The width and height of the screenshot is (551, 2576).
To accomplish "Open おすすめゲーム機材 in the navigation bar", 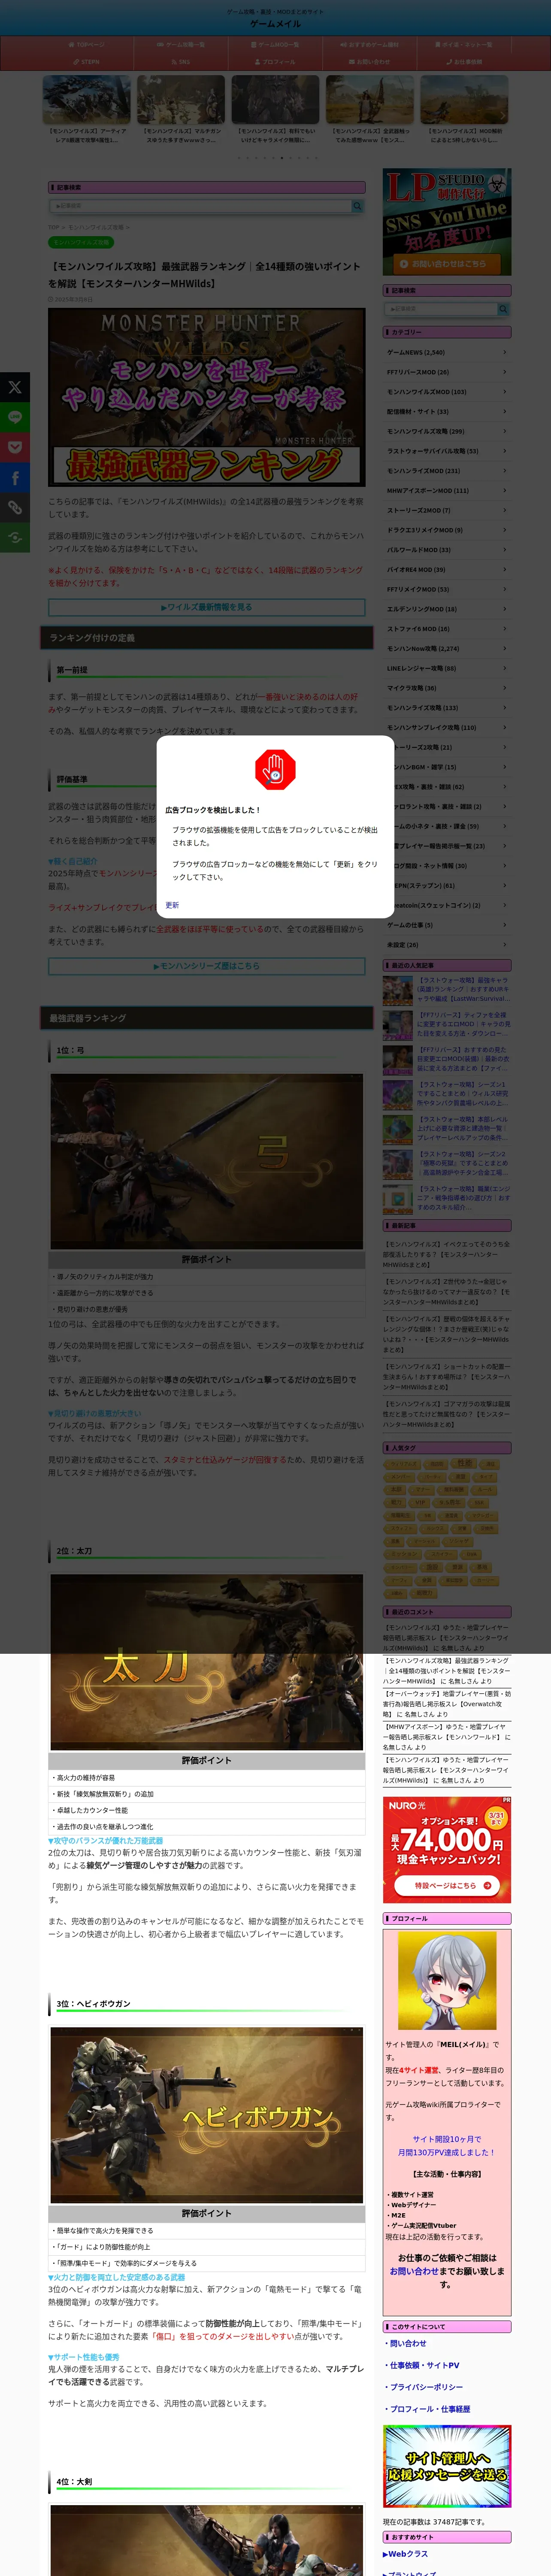I will (369, 45).
